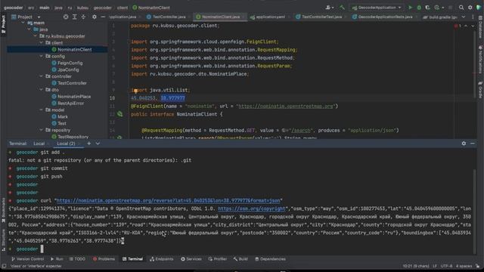Switch to TestControllerTest.java editor tab
Screen dimensions: 484x272
321,17
